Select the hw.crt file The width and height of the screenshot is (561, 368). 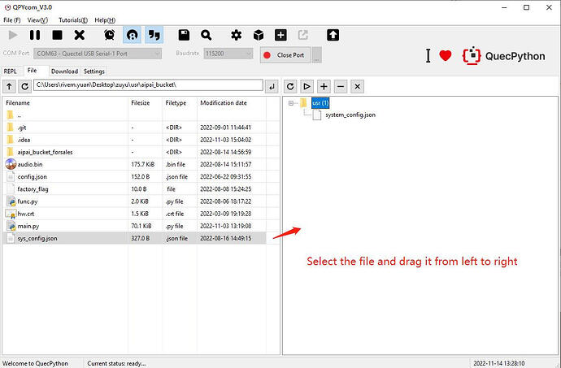coord(134,214)
